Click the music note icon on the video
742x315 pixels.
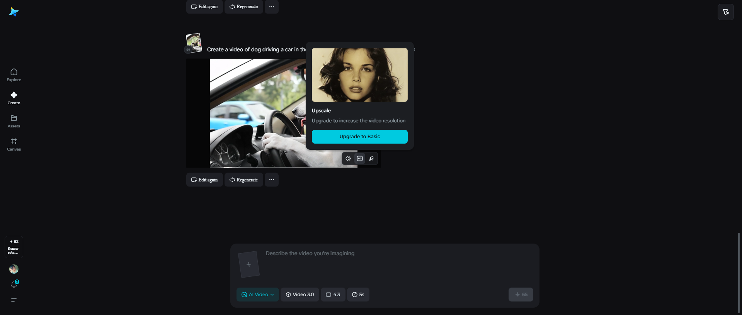(x=371, y=159)
